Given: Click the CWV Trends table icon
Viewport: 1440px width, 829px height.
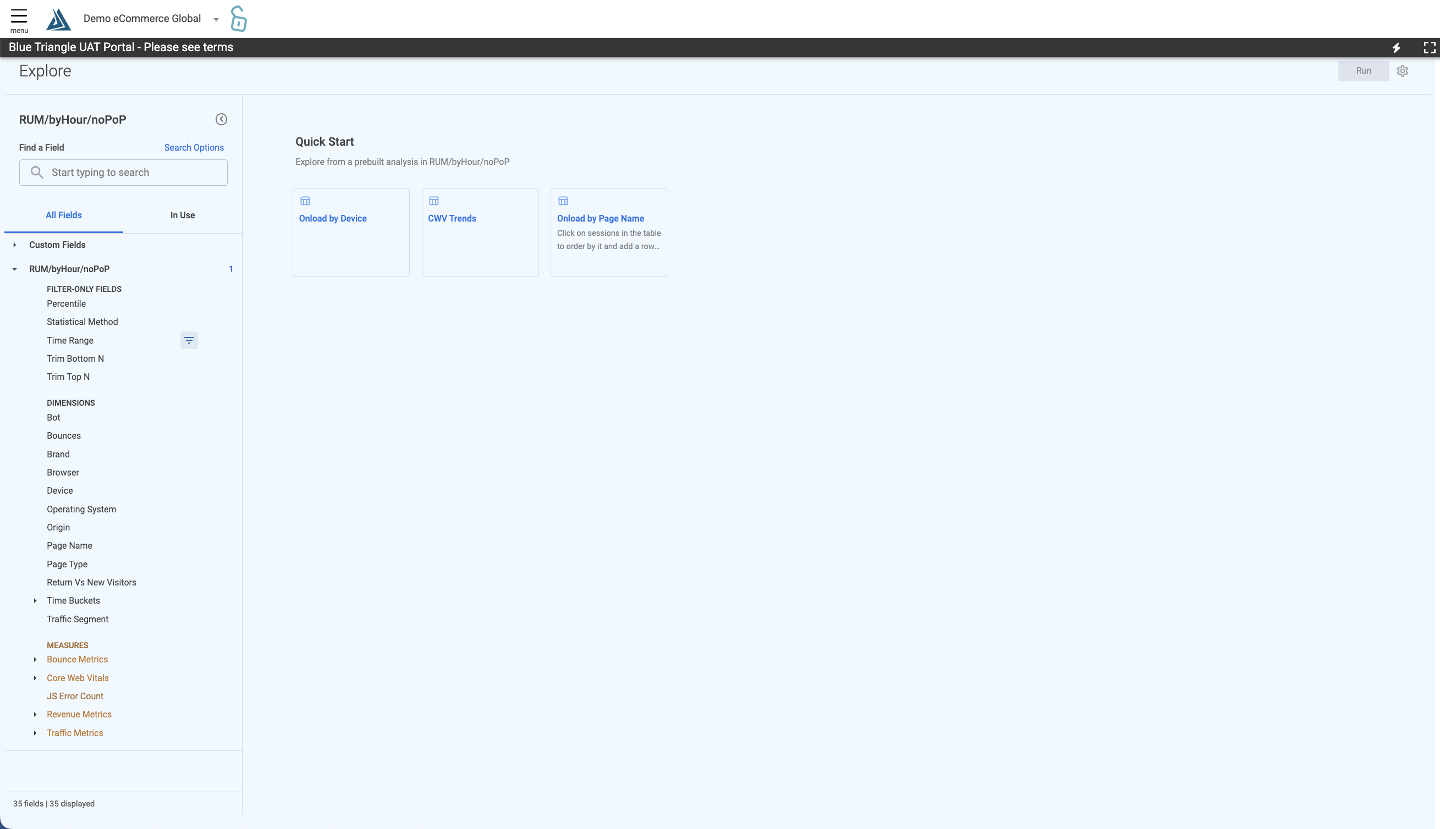Looking at the screenshot, I should pyautogui.click(x=434, y=201).
